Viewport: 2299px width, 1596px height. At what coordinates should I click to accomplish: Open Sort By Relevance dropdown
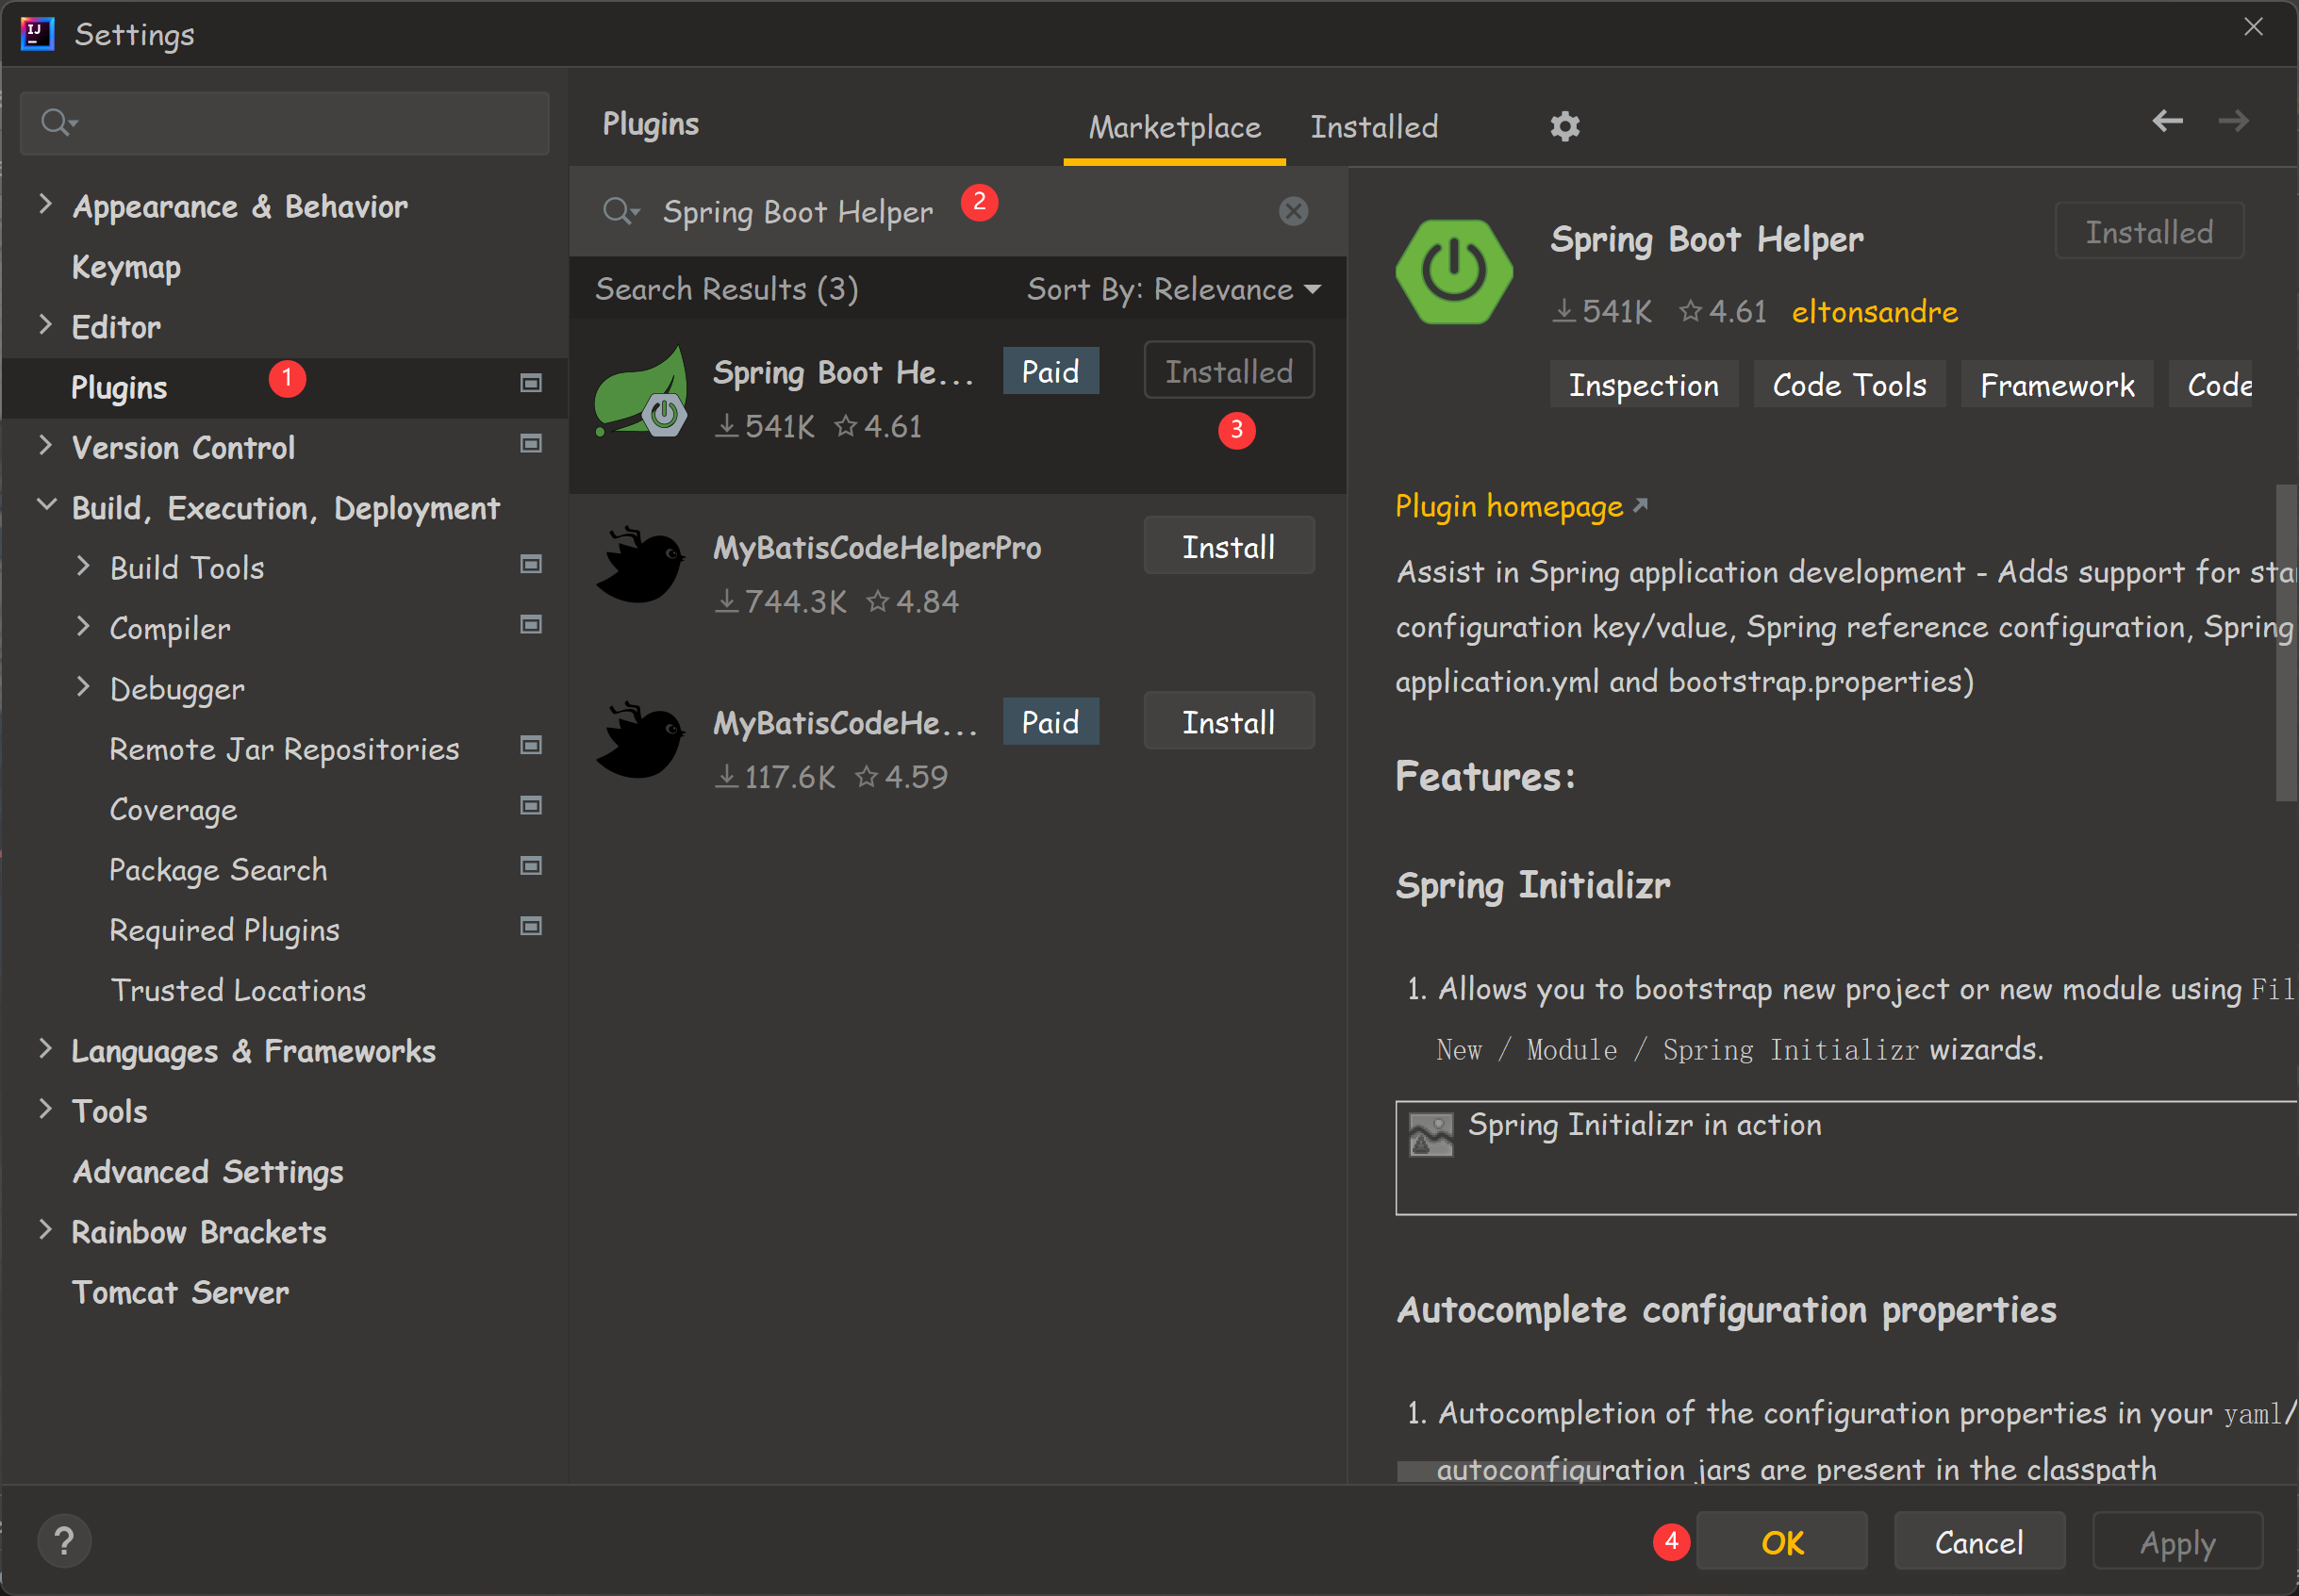(x=1174, y=290)
